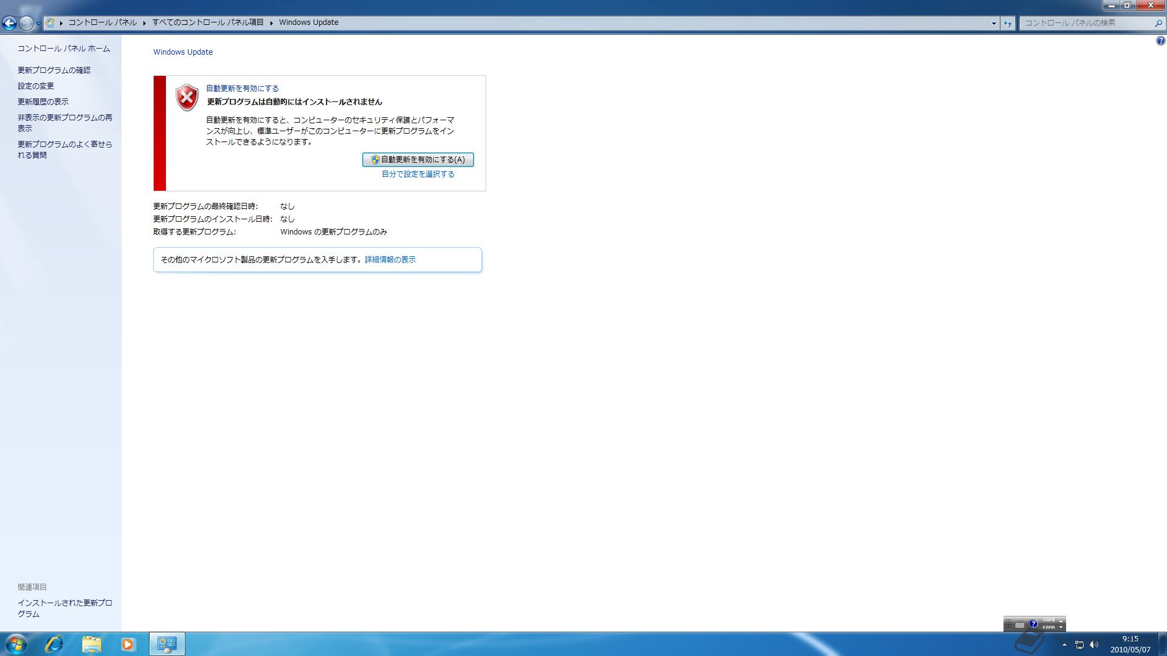Select Windows Update in the breadcrumb path

(309, 22)
